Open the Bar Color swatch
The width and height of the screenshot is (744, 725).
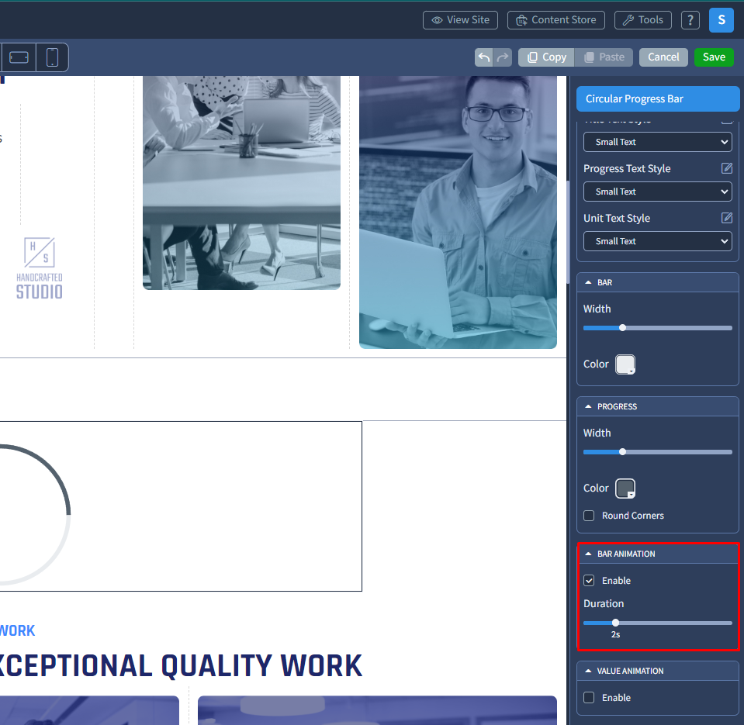625,364
